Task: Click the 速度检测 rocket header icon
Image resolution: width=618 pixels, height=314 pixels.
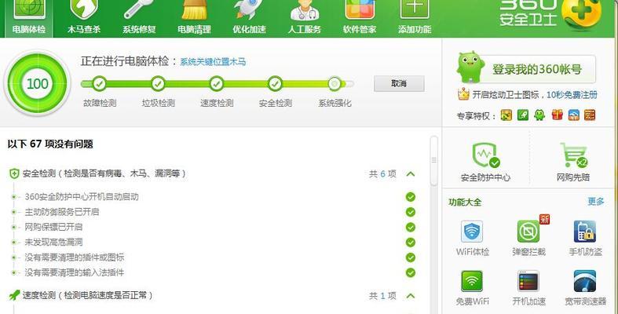Action: pos(14,295)
